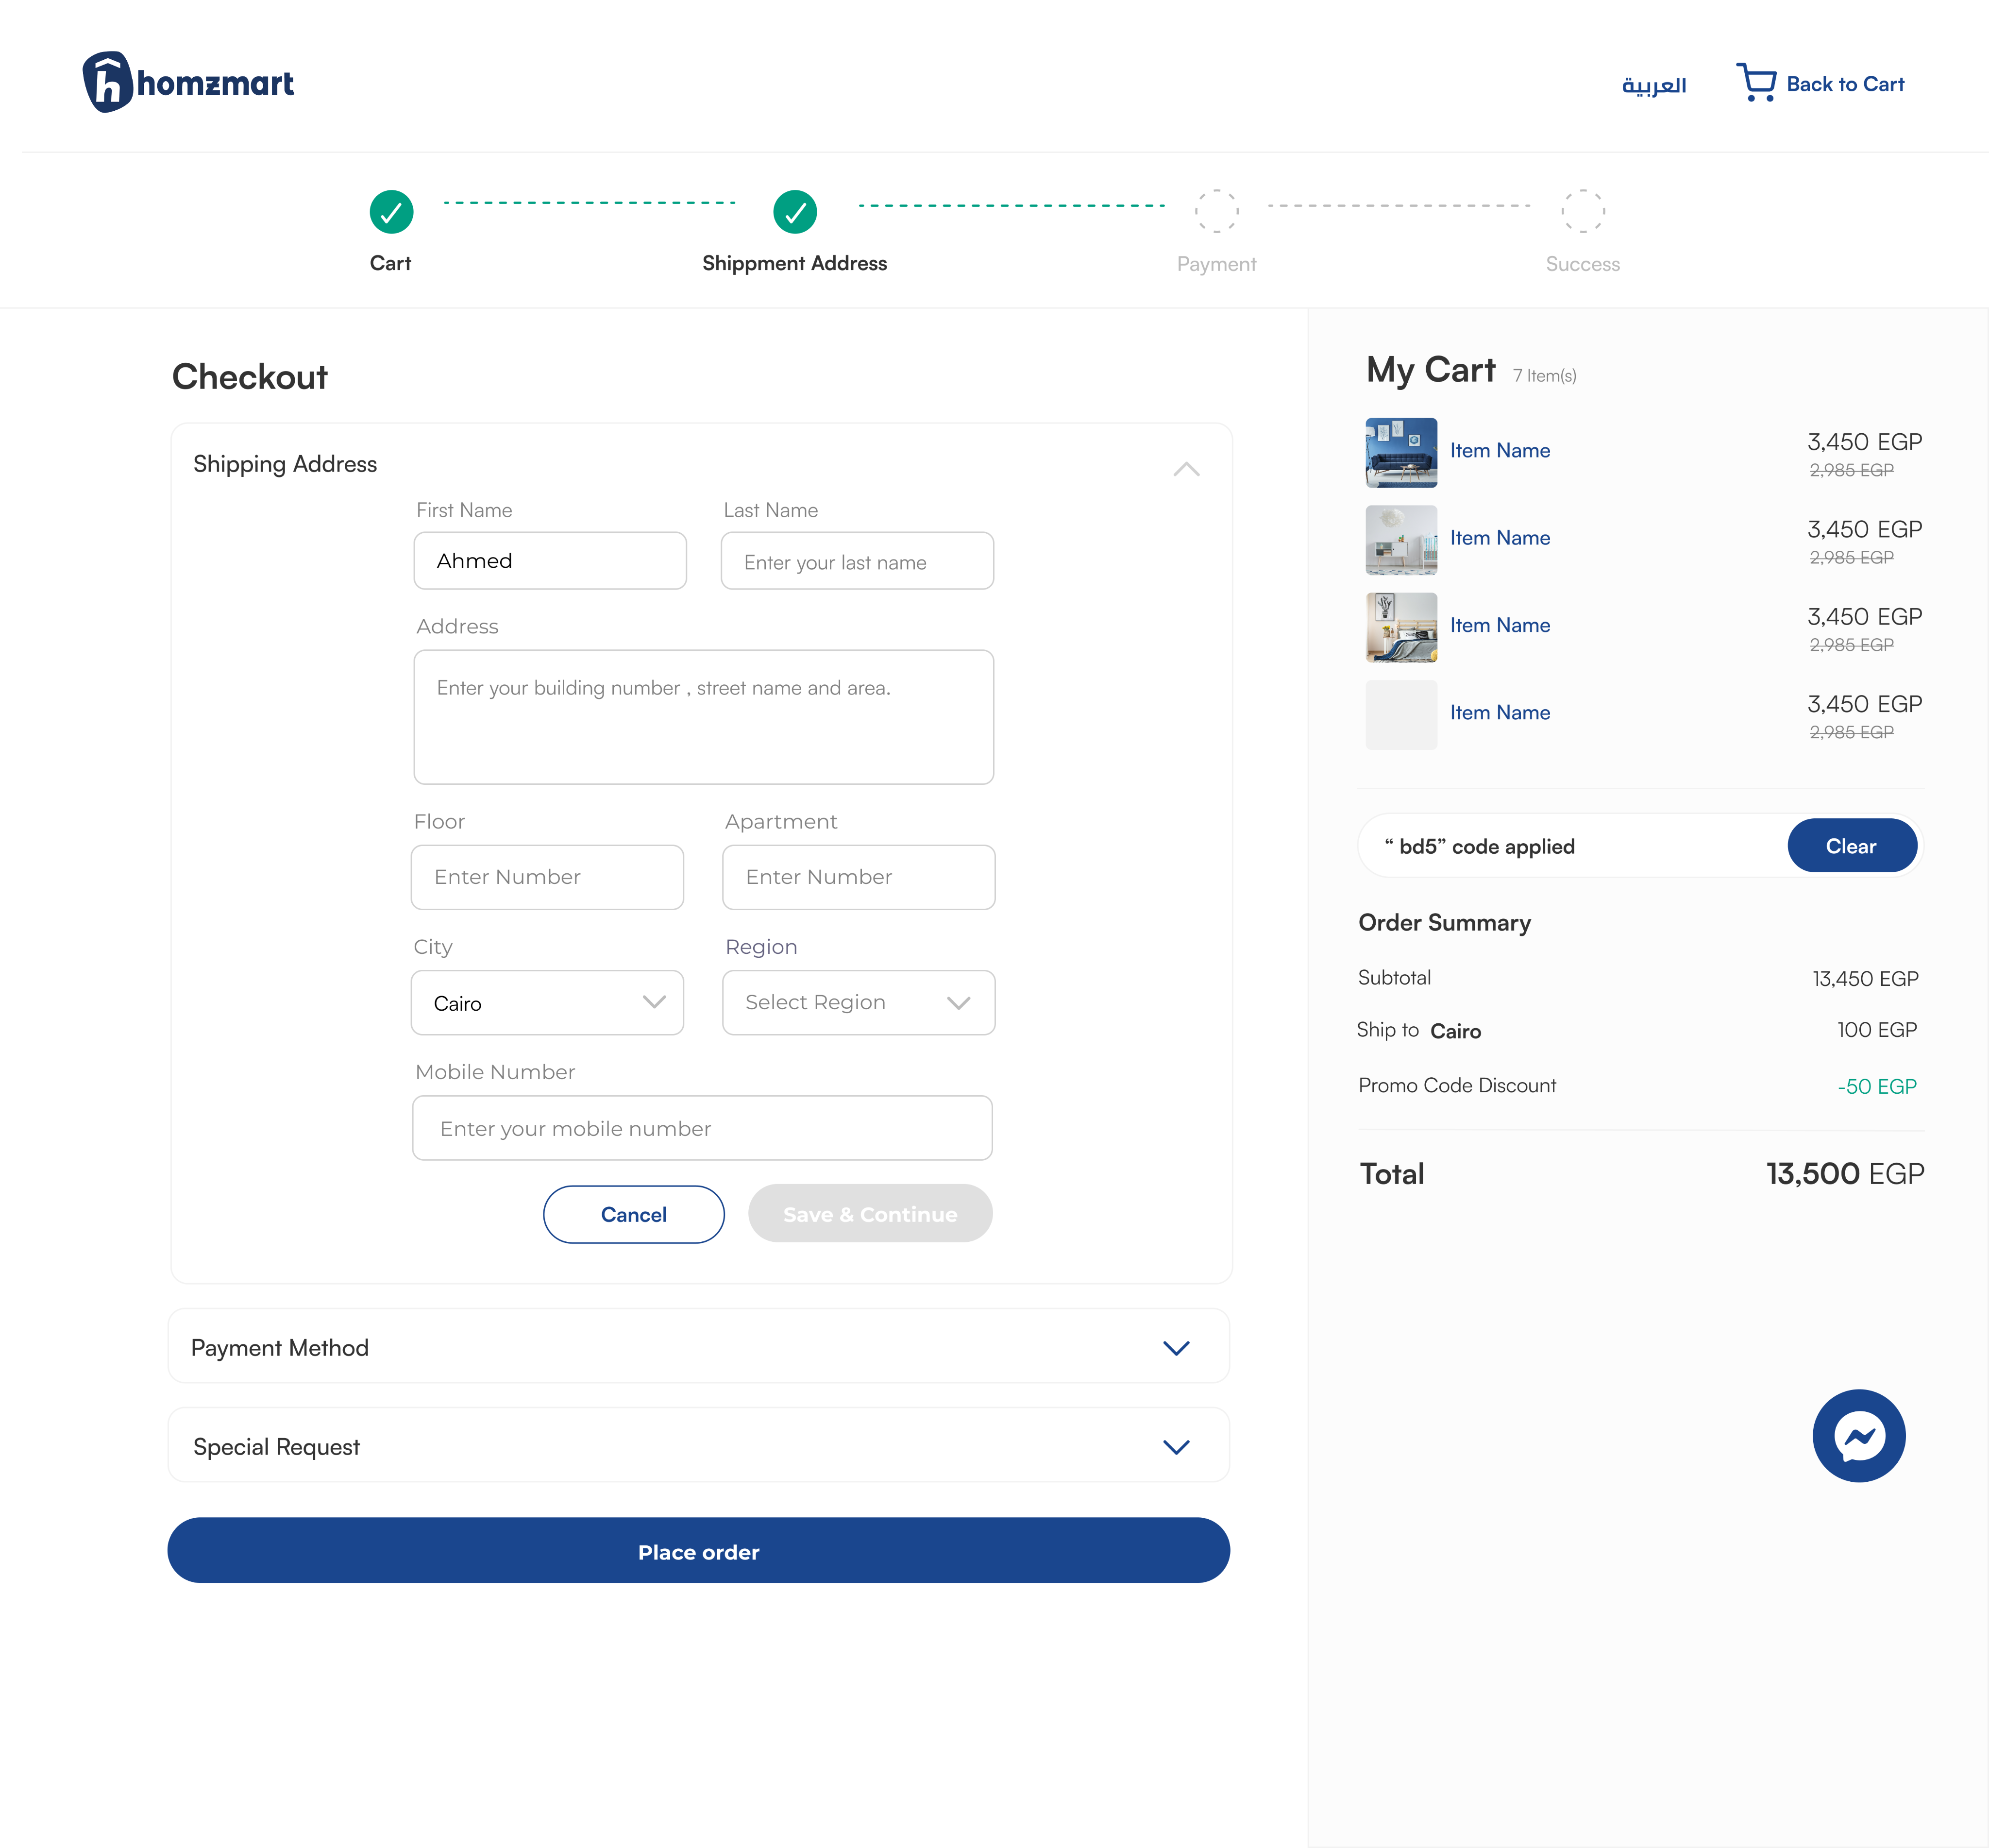Click the Cart step label
The image size is (1989, 1848).
[390, 263]
